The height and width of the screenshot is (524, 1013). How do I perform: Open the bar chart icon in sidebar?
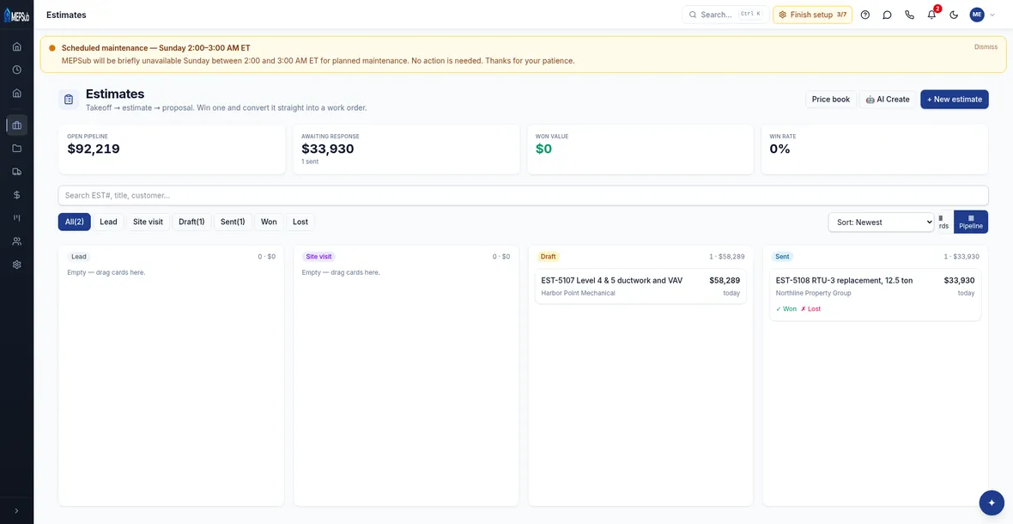[x=17, y=218]
